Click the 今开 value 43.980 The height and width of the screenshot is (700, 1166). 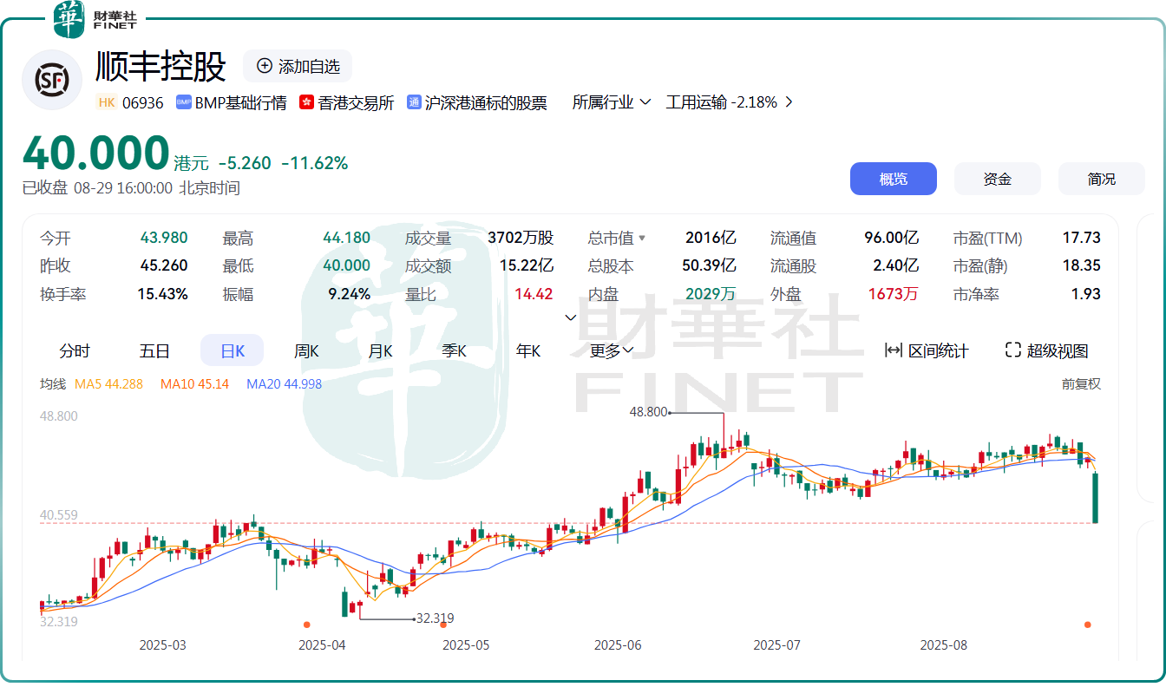click(164, 238)
